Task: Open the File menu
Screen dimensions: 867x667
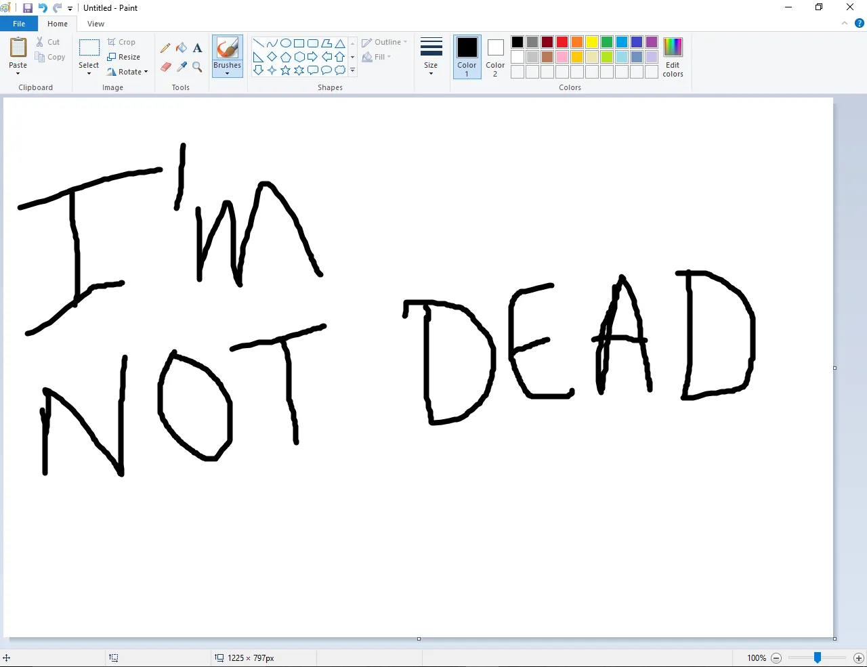Action: [19, 24]
